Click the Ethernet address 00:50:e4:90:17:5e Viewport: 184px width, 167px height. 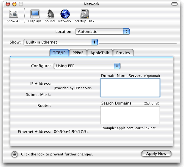coord(71,132)
